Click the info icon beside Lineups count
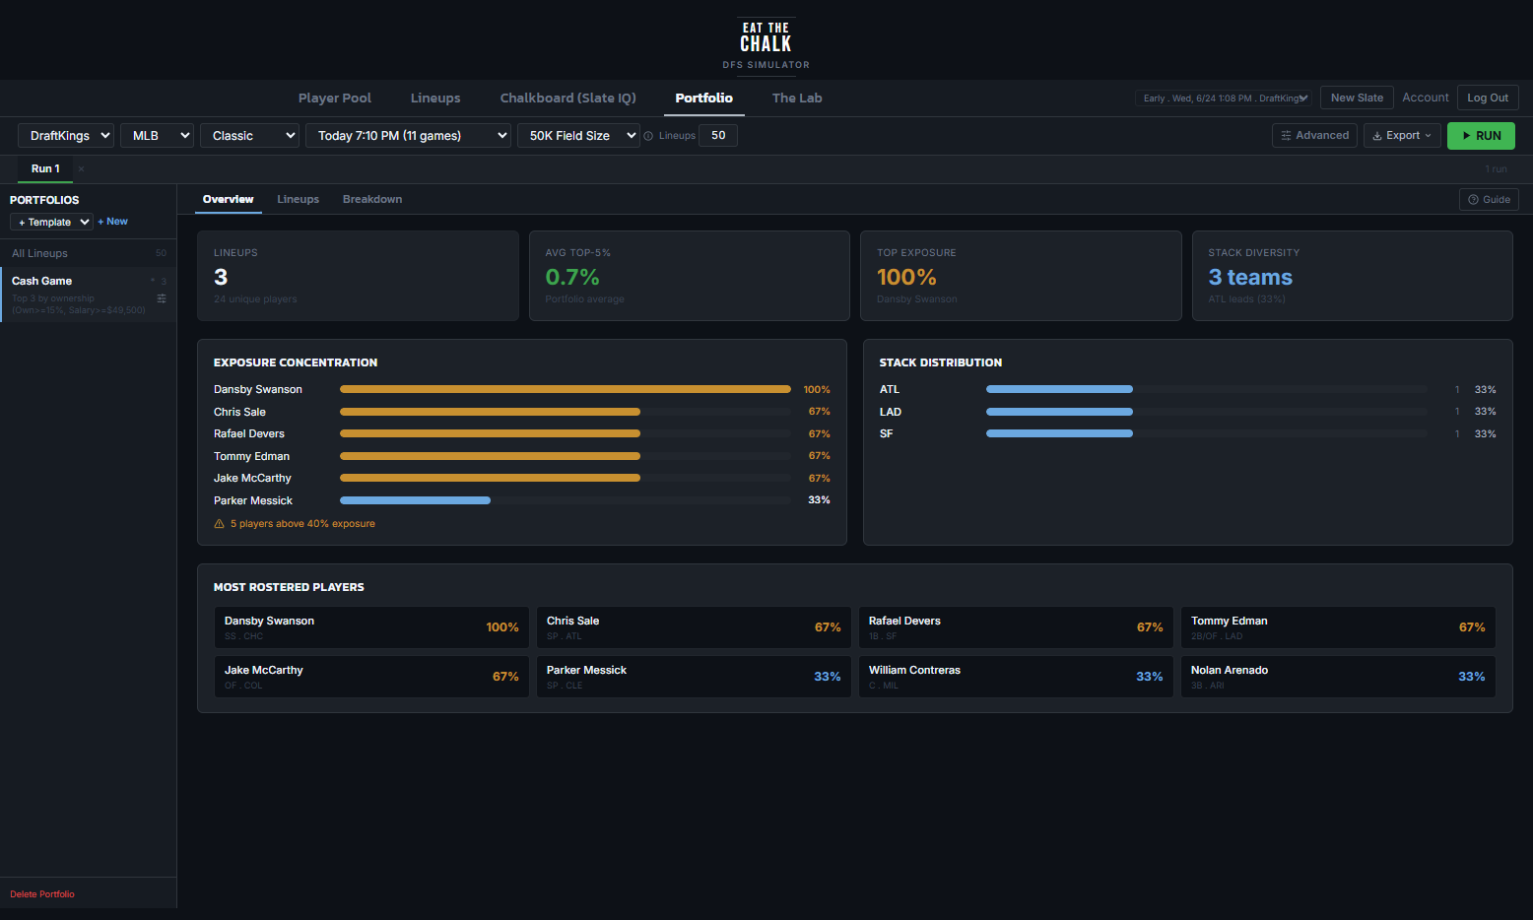1533x920 pixels. 648,136
